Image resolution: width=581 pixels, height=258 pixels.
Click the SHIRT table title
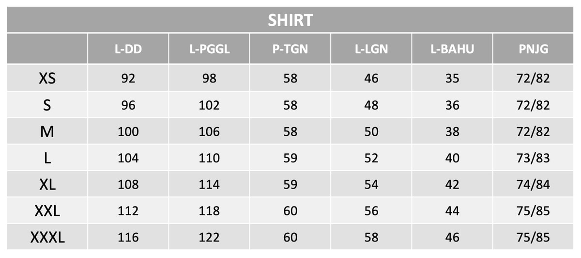click(290, 20)
